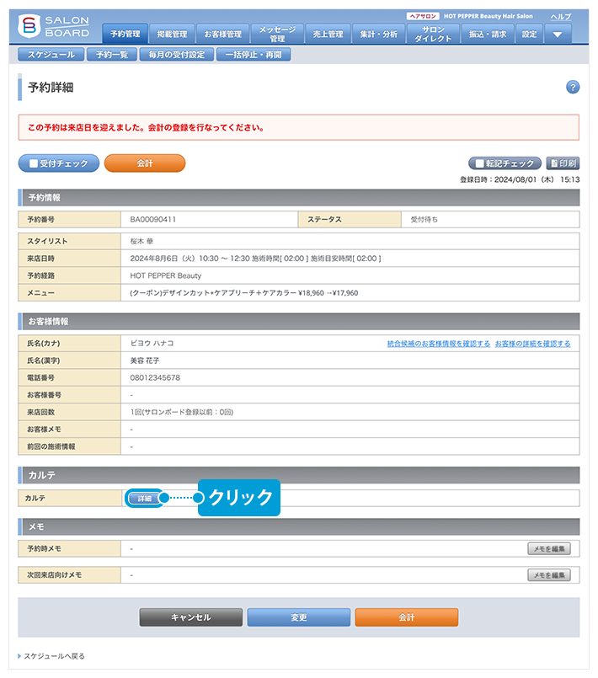Viewport: 598px width, 678px height.
Task: Edit the 予約時メモ with メモを編集
Action: (x=549, y=548)
